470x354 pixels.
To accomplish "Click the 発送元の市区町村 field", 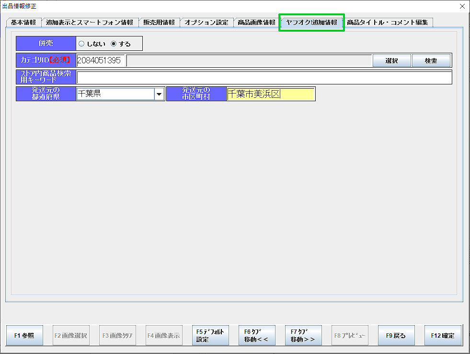I will (270, 94).
